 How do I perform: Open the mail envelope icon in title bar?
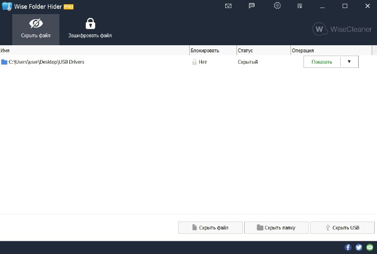[228, 6]
